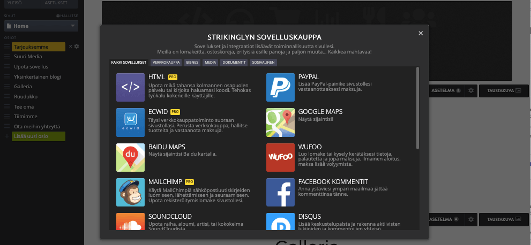Select the HTML app icon
Image resolution: width=531 pixels, height=245 pixels.
(x=130, y=88)
